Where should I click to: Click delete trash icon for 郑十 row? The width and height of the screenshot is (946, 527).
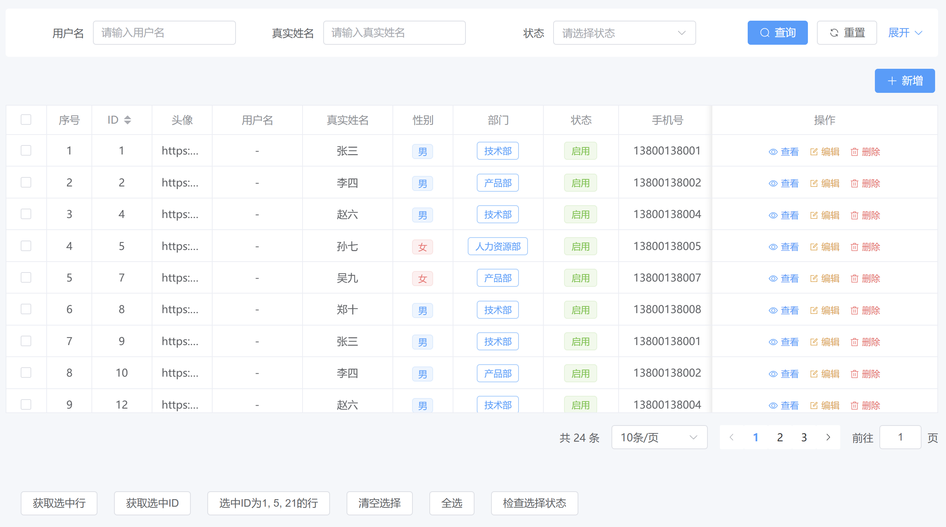[854, 310]
